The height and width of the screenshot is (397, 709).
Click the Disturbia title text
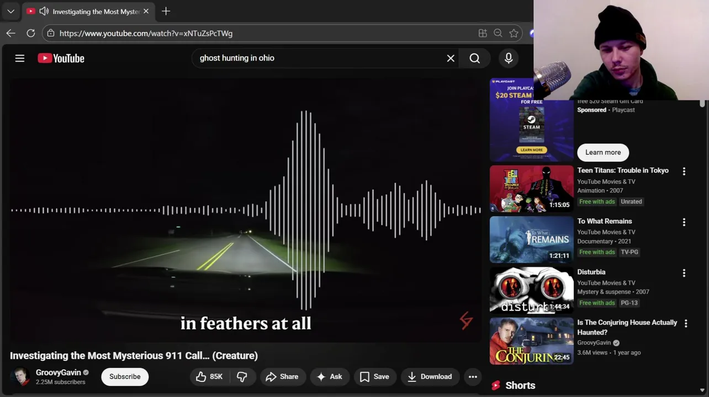click(591, 272)
